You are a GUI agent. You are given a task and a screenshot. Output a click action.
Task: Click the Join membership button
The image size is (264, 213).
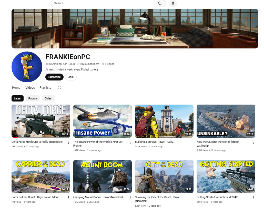(x=71, y=77)
